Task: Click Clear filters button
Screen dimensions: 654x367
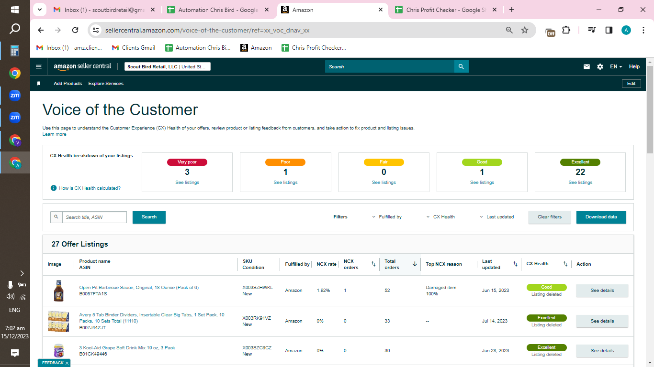Action: pyautogui.click(x=550, y=217)
